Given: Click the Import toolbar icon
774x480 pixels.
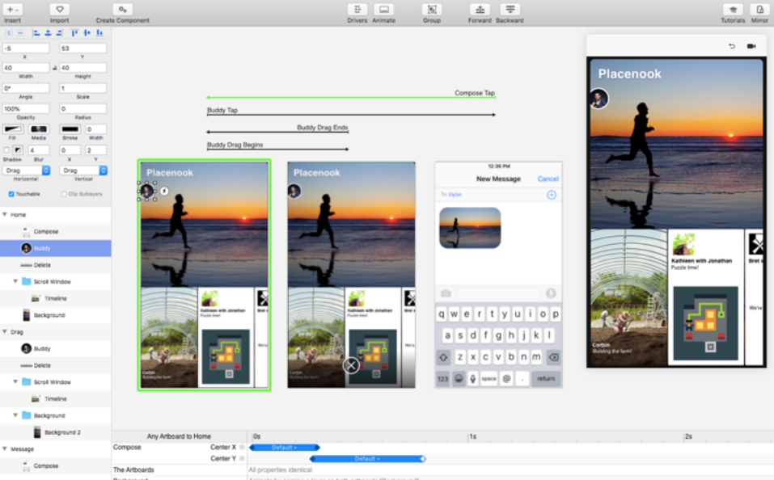Looking at the screenshot, I should point(59,10).
